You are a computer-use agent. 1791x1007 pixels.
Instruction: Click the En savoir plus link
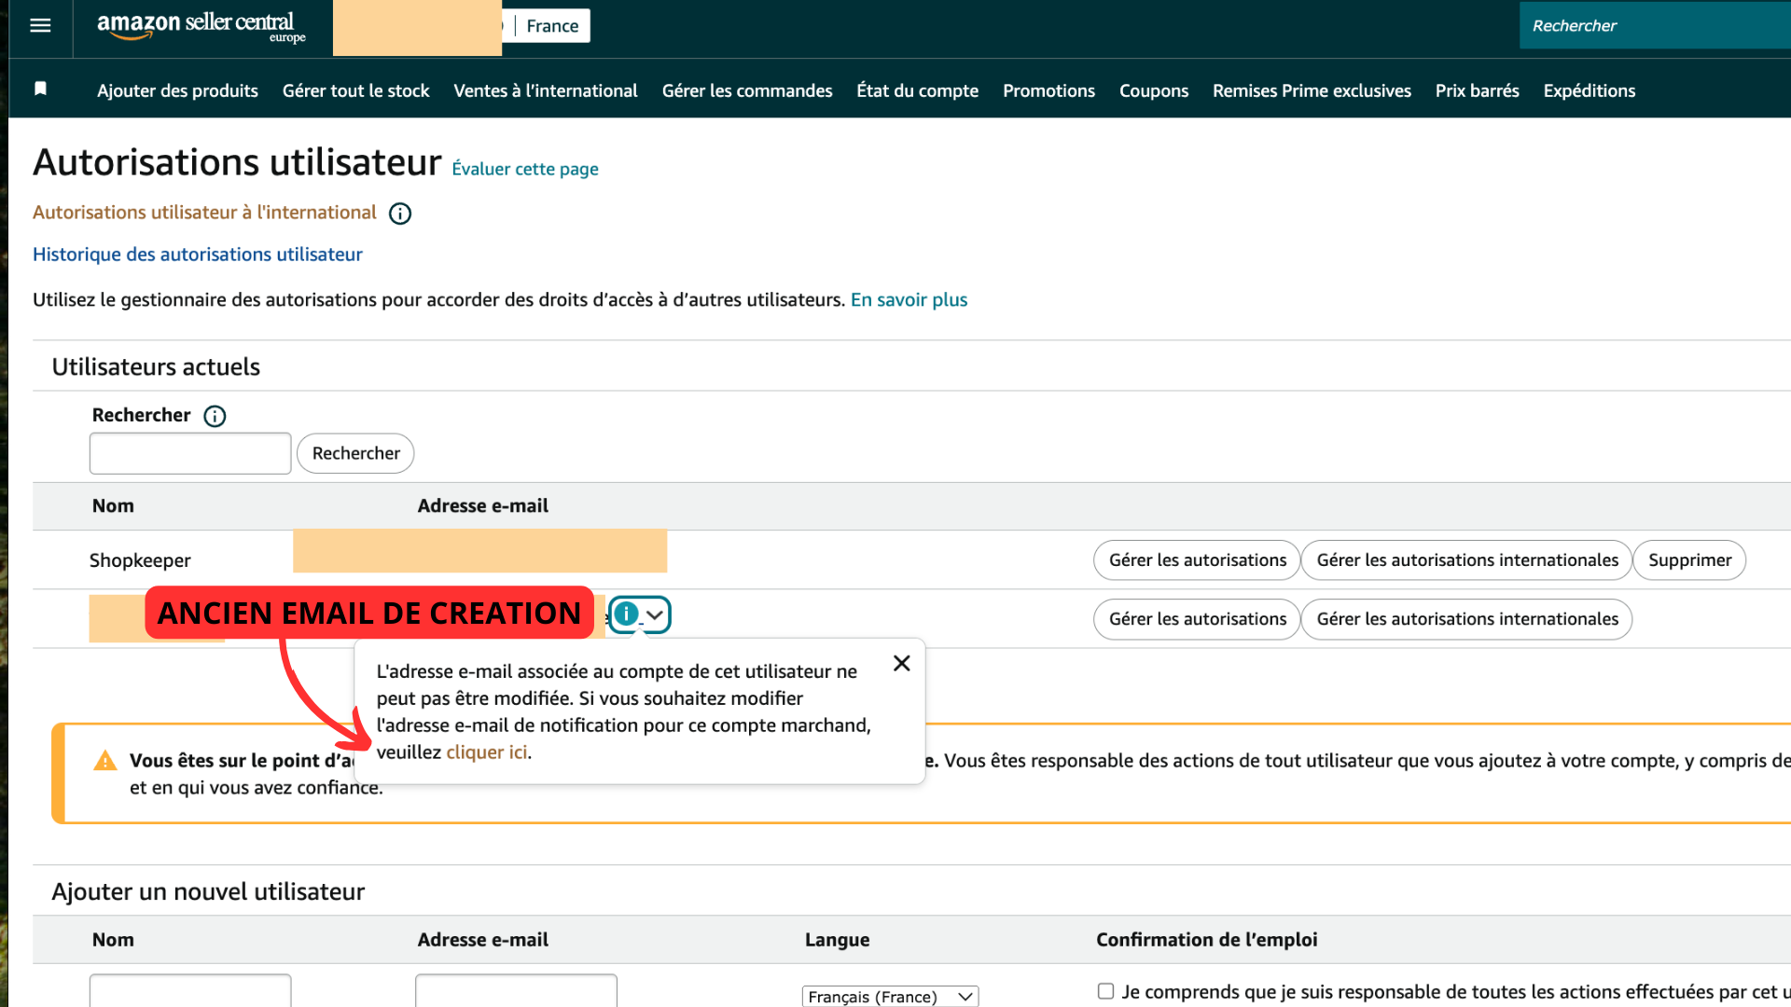[x=909, y=300]
